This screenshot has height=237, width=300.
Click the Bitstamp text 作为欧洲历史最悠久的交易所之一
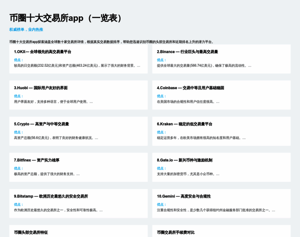click(58, 210)
